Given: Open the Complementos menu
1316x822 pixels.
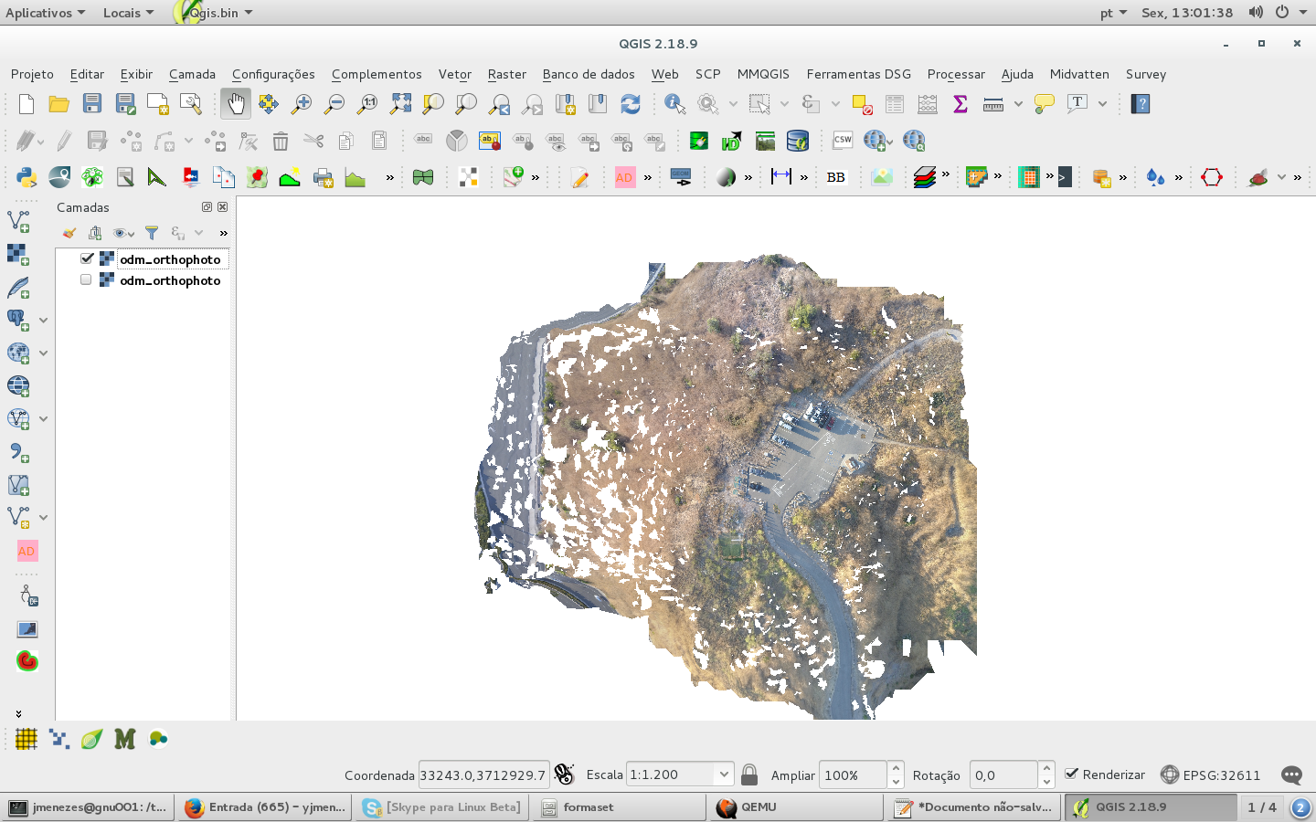Looking at the screenshot, I should 377,74.
